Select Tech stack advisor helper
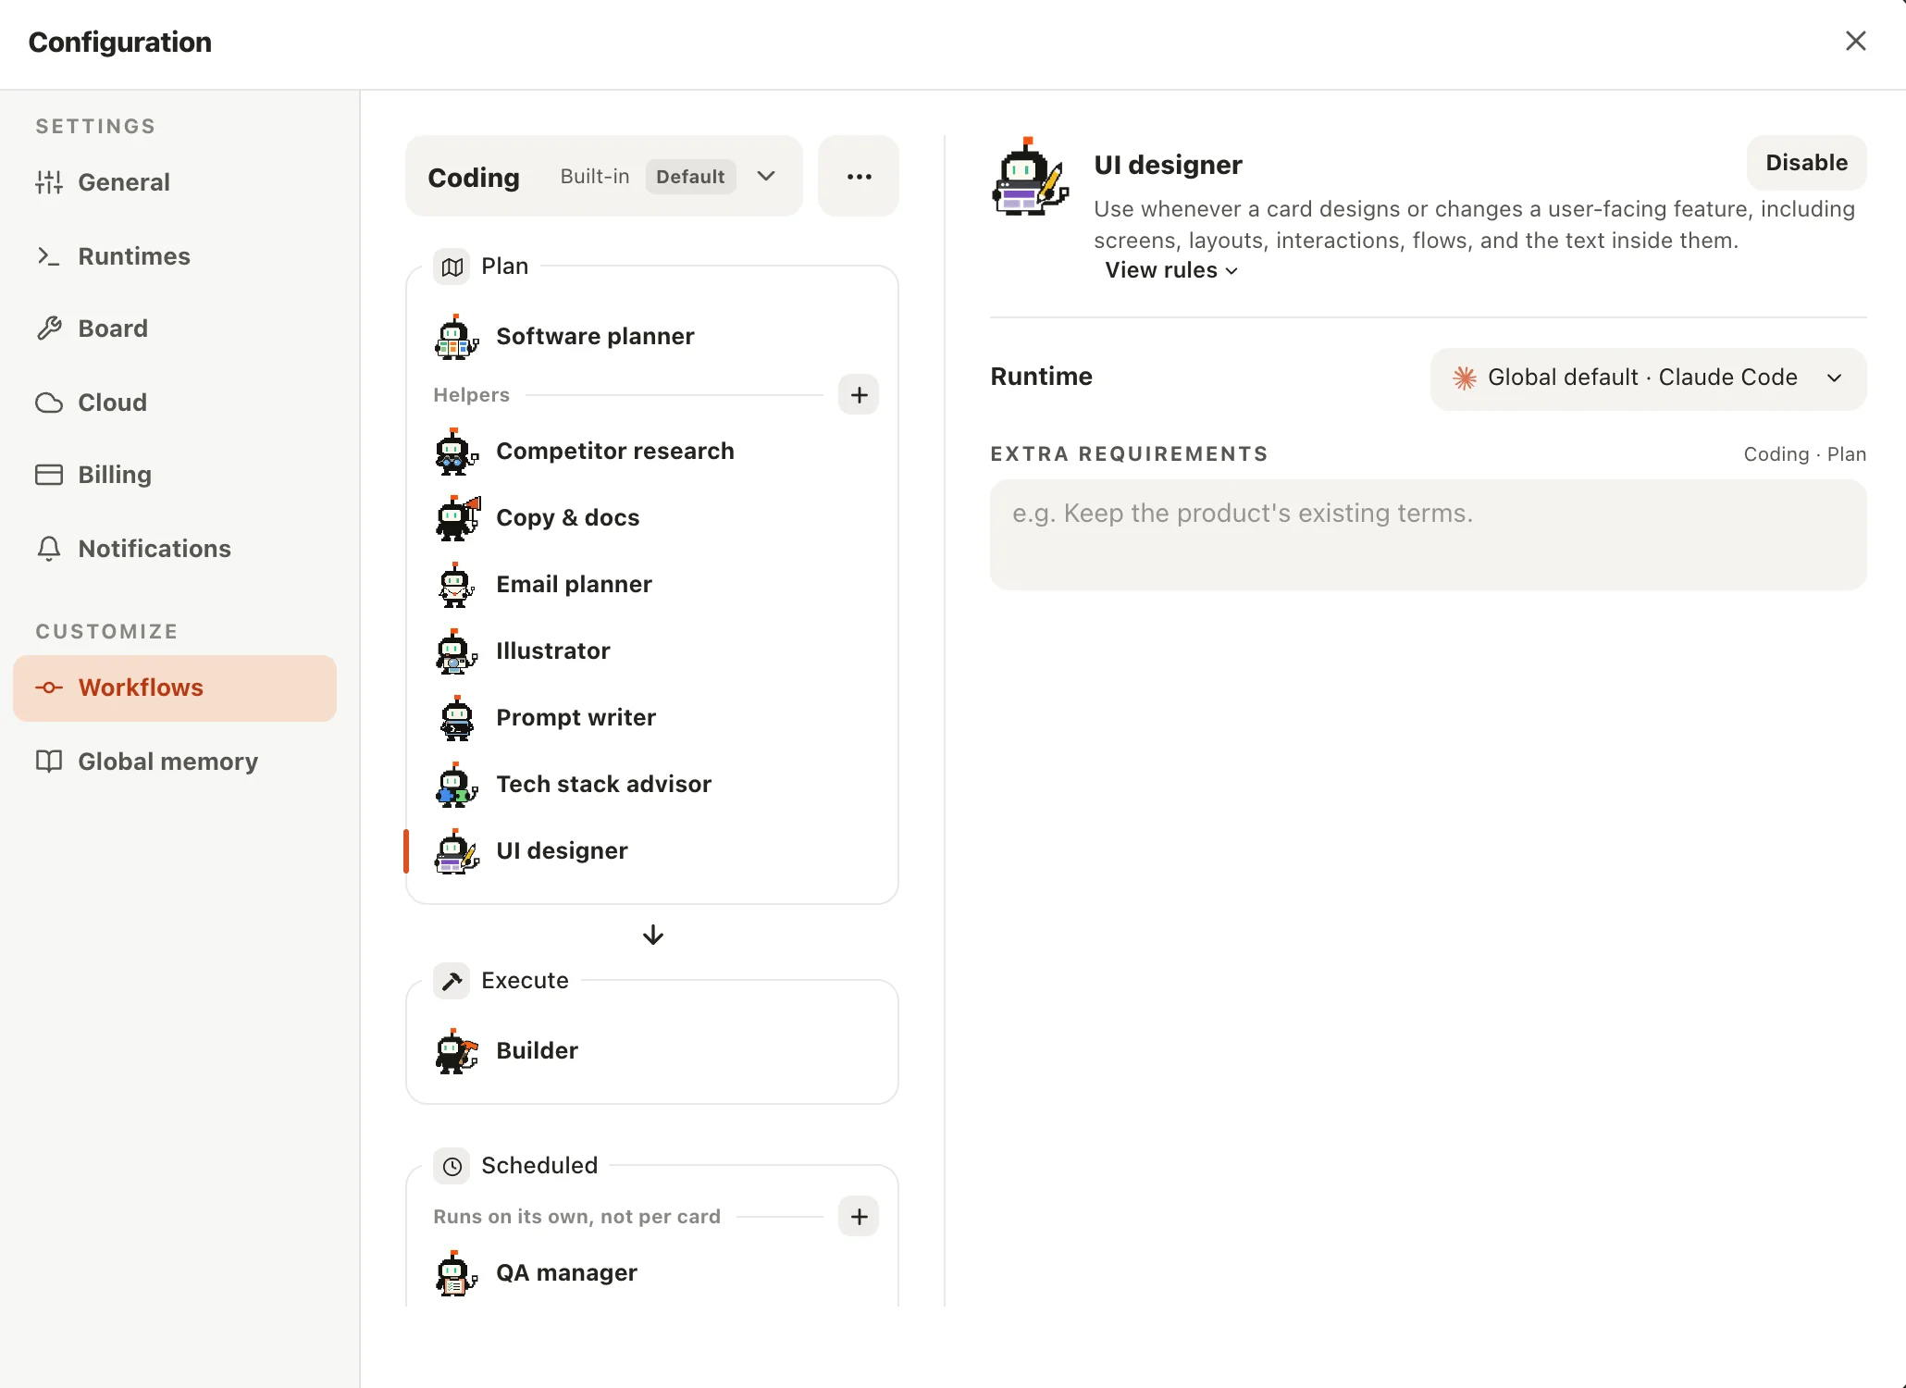 point(651,785)
